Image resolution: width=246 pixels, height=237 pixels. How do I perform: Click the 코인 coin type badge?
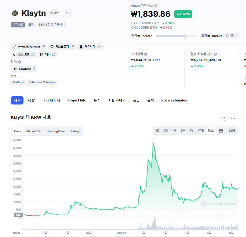point(31,25)
